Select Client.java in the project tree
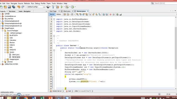Screen dimensions: 177x99 coord(16,54)
